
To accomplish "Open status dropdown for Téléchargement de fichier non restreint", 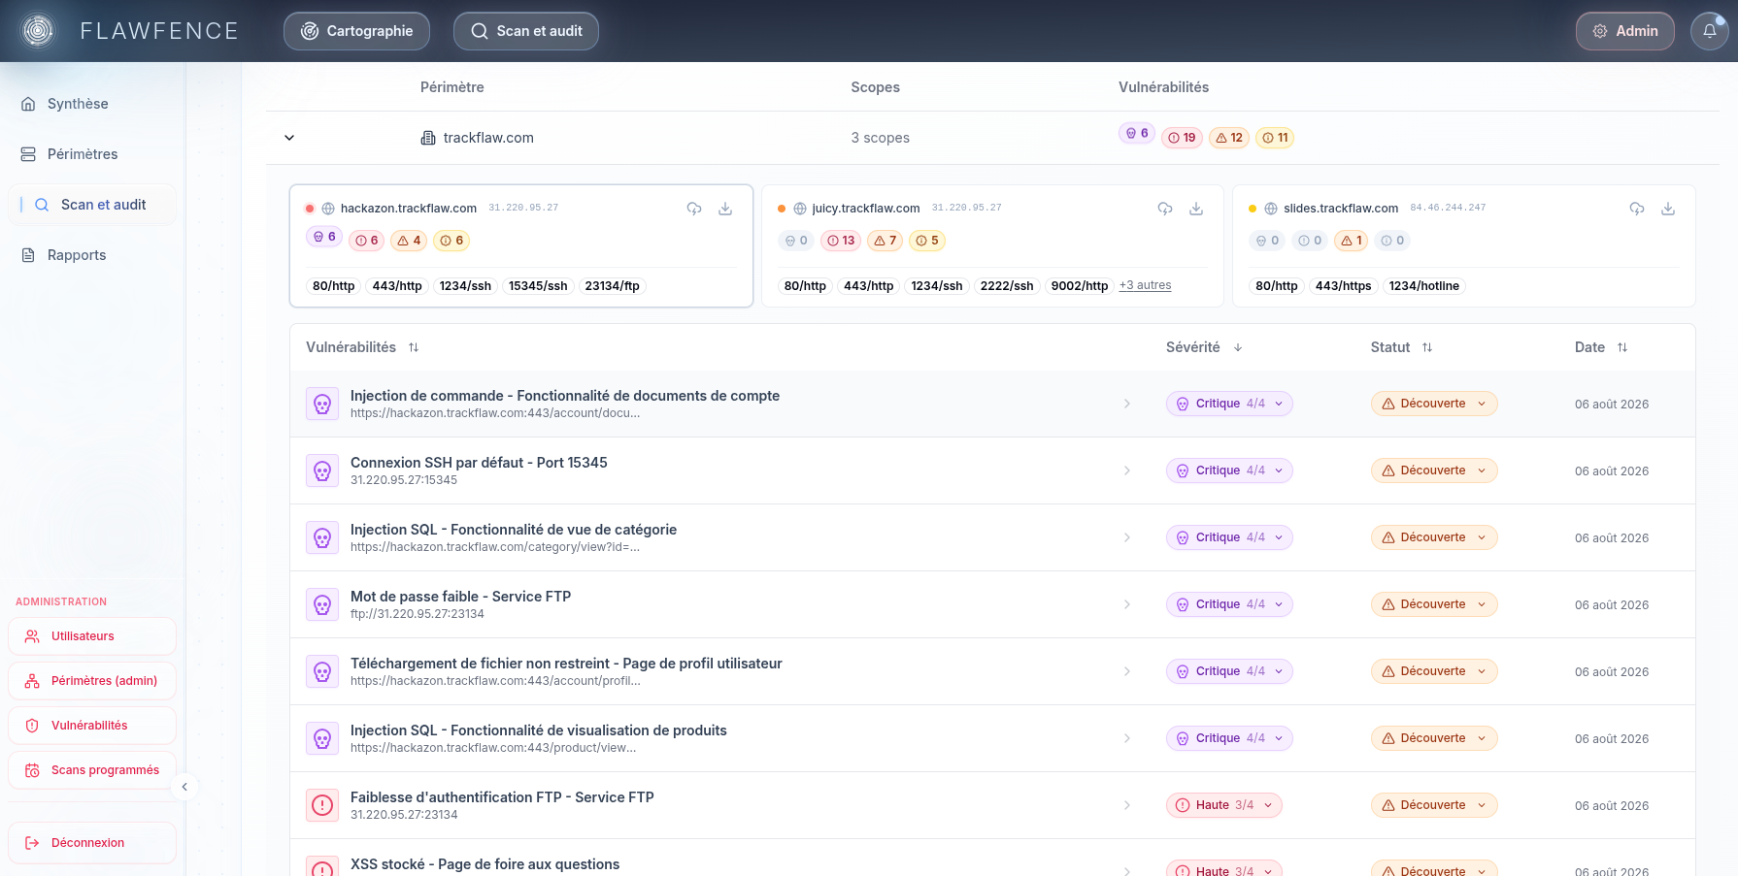I will [1434, 671].
